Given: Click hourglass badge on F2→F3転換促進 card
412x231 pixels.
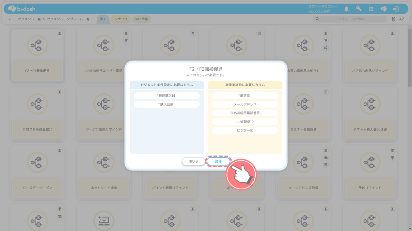Looking at the screenshot, I should point(59,34).
